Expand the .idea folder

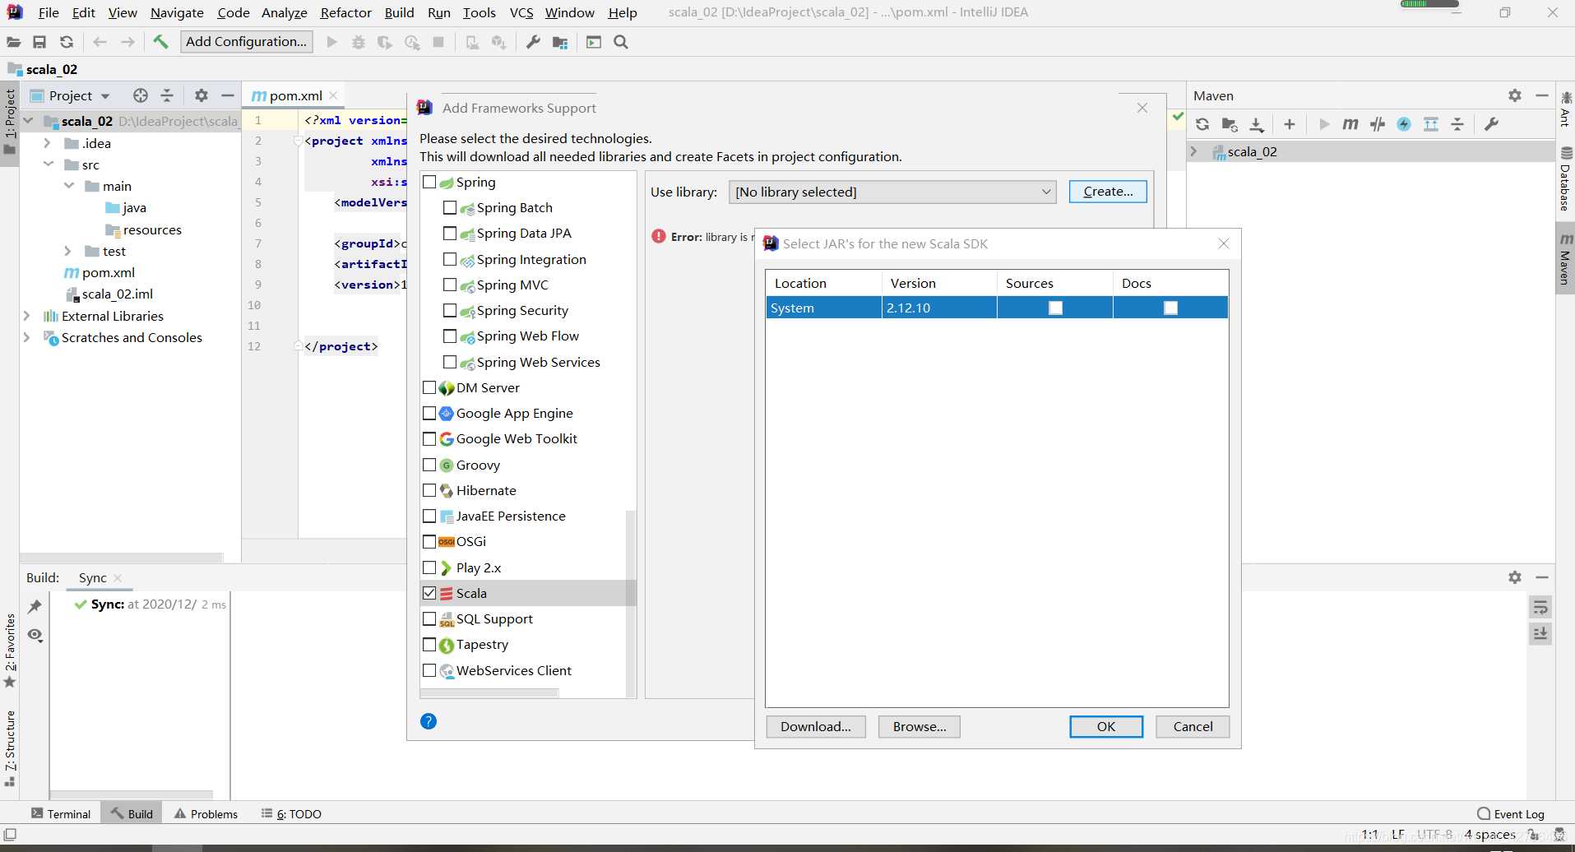pyautogui.click(x=48, y=143)
